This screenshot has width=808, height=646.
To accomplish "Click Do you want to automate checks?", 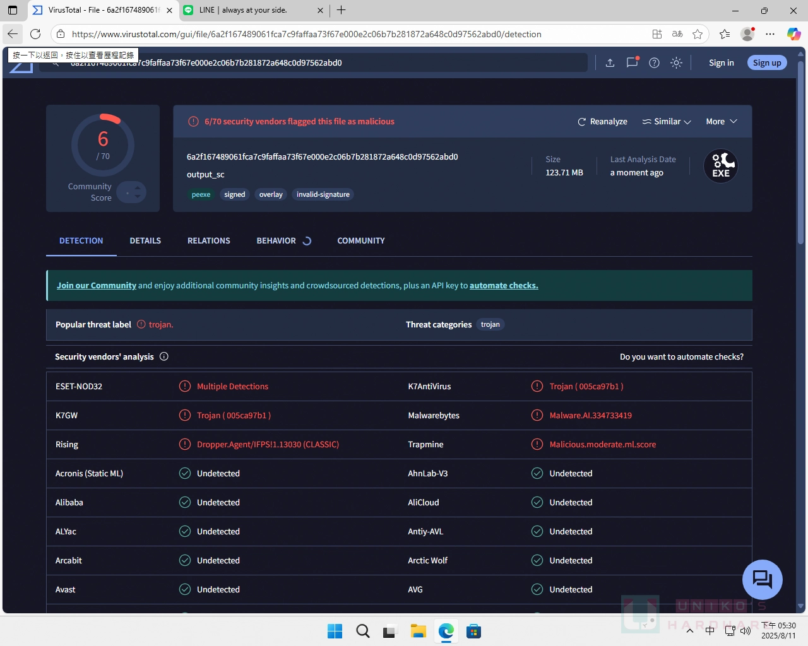I will (x=682, y=356).
